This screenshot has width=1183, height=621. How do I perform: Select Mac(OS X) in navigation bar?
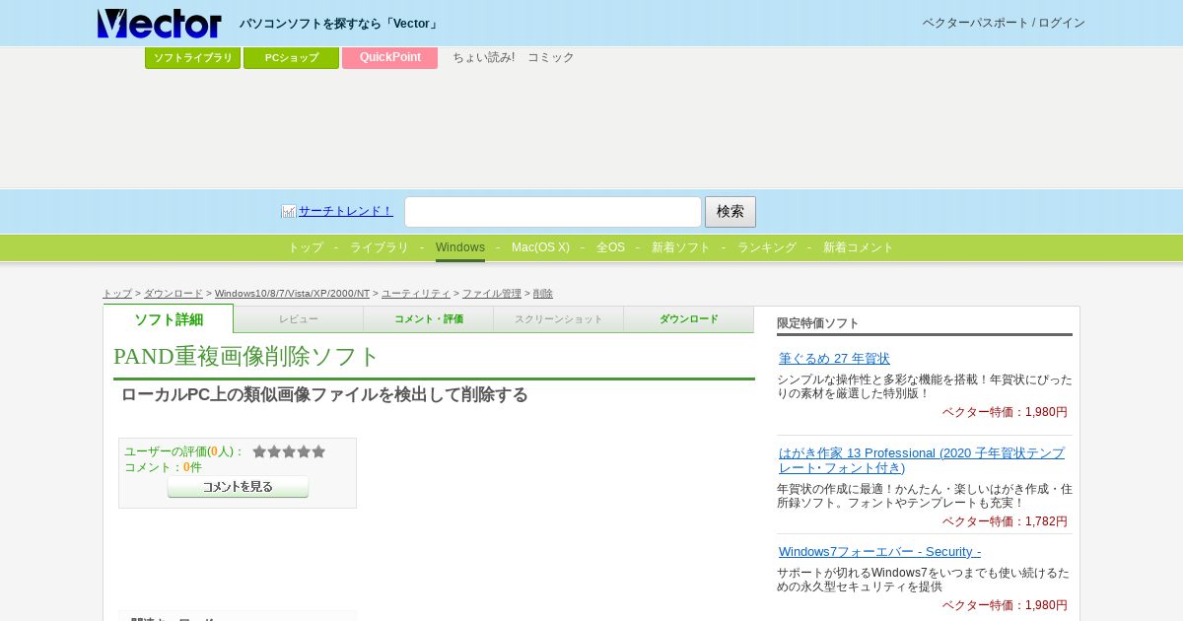coord(540,247)
